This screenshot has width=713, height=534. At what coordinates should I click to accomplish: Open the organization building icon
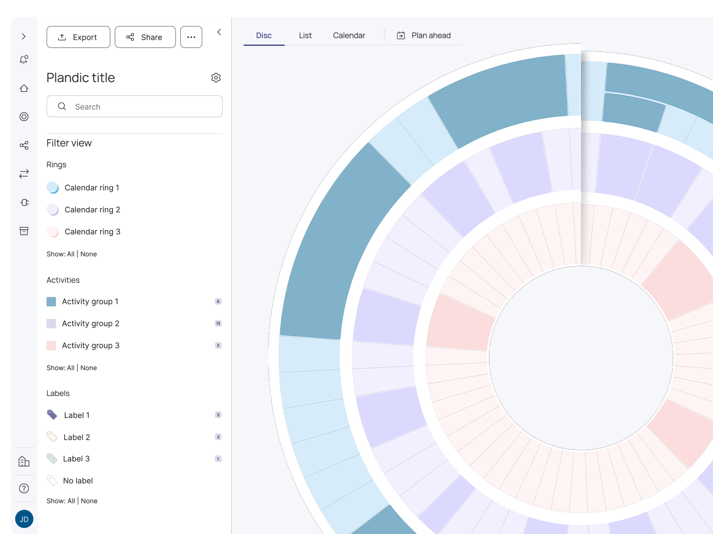coord(24,462)
